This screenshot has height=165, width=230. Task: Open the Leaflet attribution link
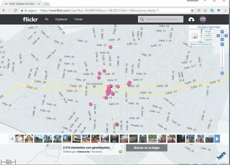[x=195, y=164]
